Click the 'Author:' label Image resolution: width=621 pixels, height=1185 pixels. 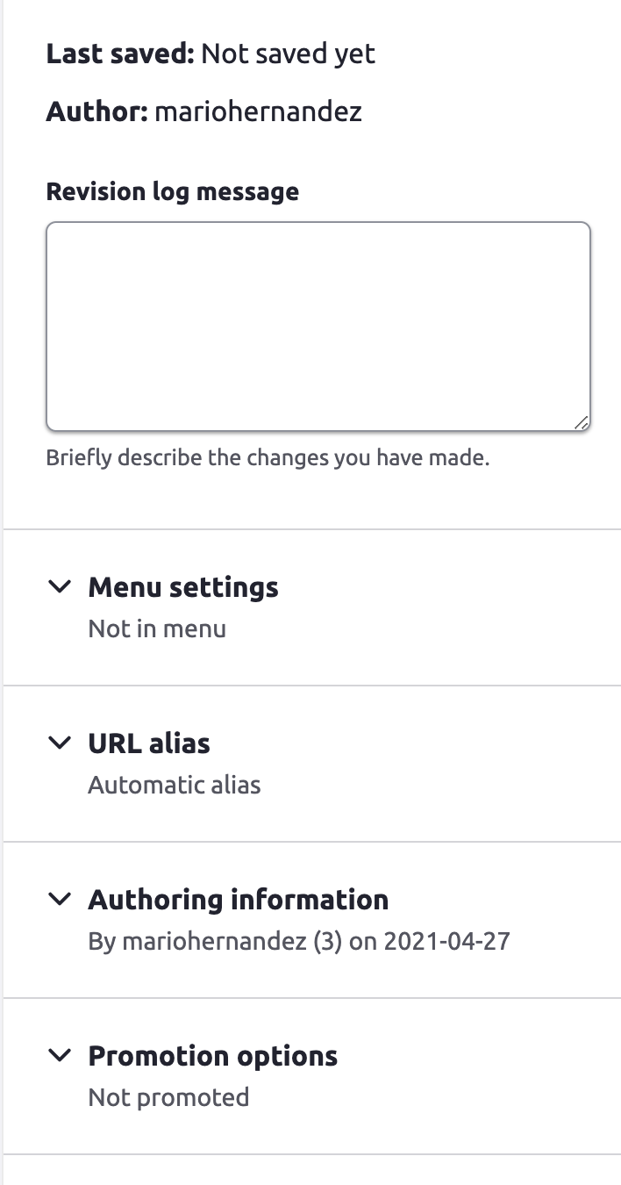click(96, 112)
